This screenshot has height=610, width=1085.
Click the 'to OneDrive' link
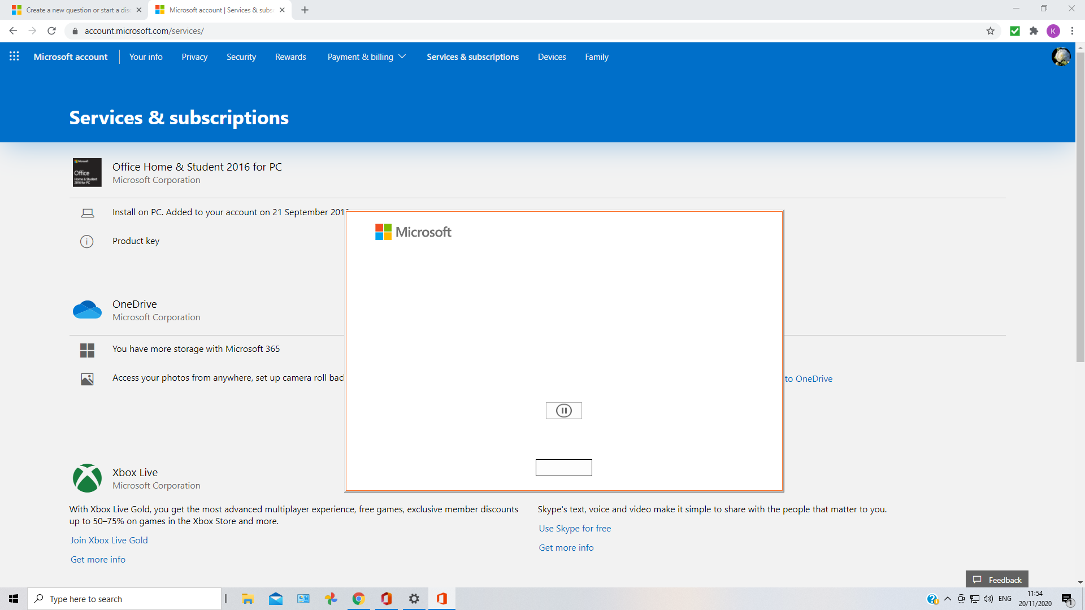[x=809, y=378]
